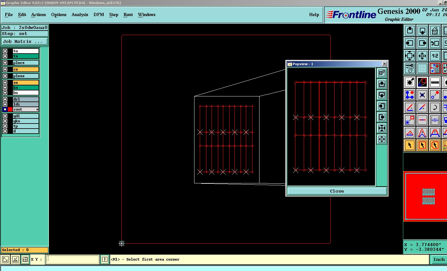Click the 1:2 zoom scale icon
Viewport: 447px width, 271px height.
435,56
